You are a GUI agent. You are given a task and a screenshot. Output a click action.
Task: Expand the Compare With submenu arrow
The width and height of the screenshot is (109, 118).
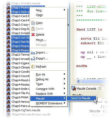pyautogui.click(x=65, y=89)
